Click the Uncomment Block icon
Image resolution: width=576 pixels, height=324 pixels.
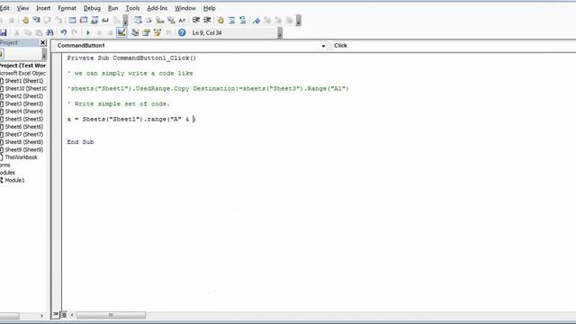point(242,20)
